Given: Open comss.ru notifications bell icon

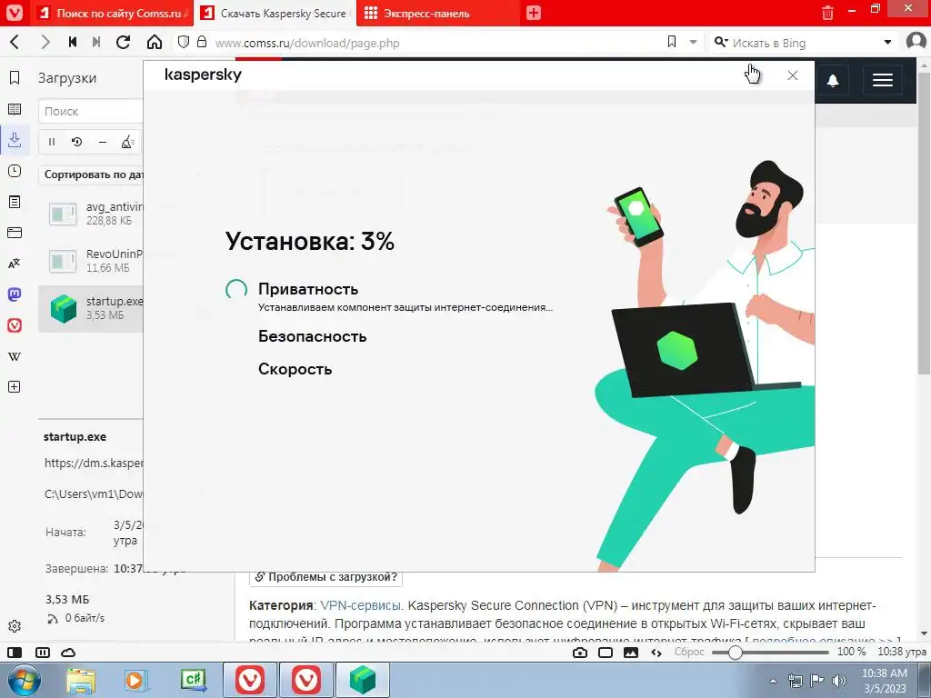Looking at the screenshot, I should 833,80.
